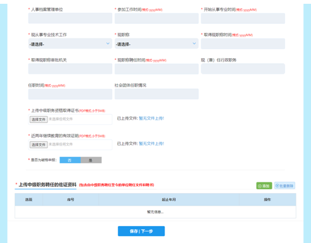
Task: Set 是否为破格申报 to 否
Action: click(70, 160)
